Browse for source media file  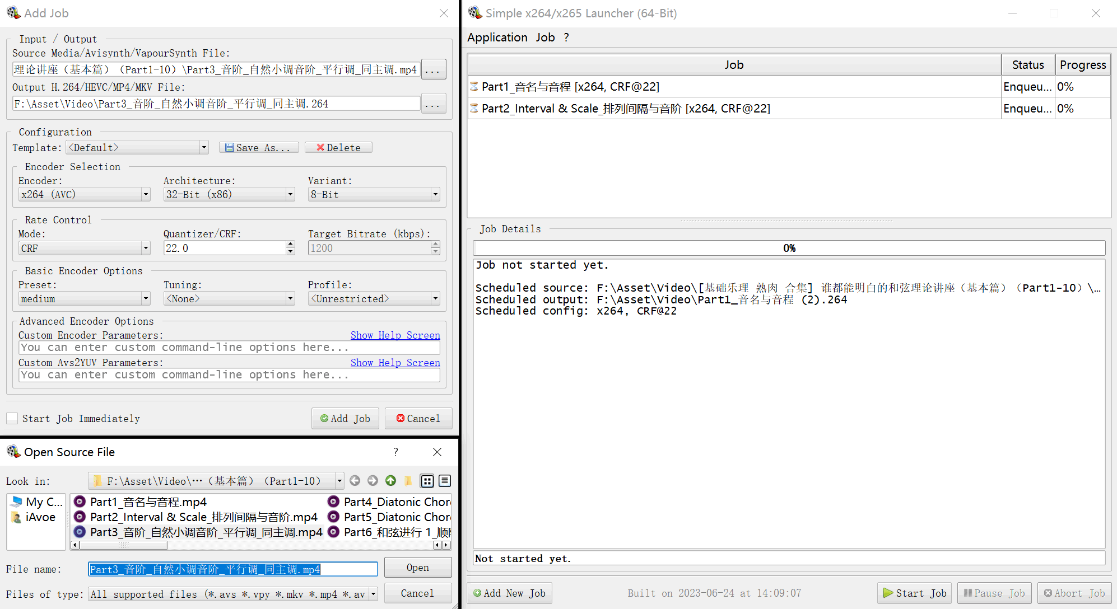click(x=433, y=70)
